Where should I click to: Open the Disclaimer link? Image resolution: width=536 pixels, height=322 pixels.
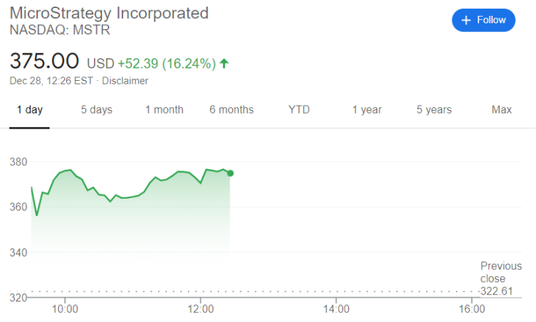125,81
